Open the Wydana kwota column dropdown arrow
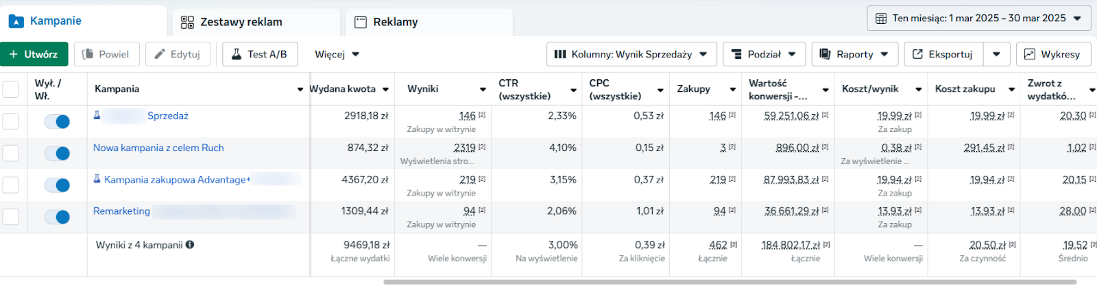Image resolution: width=1097 pixels, height=290 pixels. coord(386,90)
